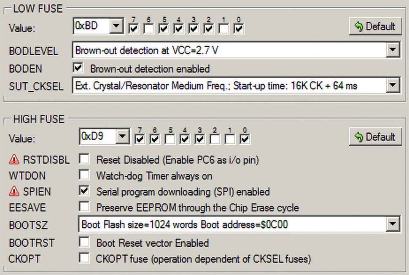Click the RSTDISBL warning triangle icon
This screenshot has width=409, height=275.
point(14,160)
